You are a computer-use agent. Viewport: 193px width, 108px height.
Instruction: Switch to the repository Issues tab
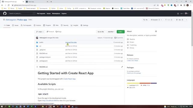[x=15, y=25]
